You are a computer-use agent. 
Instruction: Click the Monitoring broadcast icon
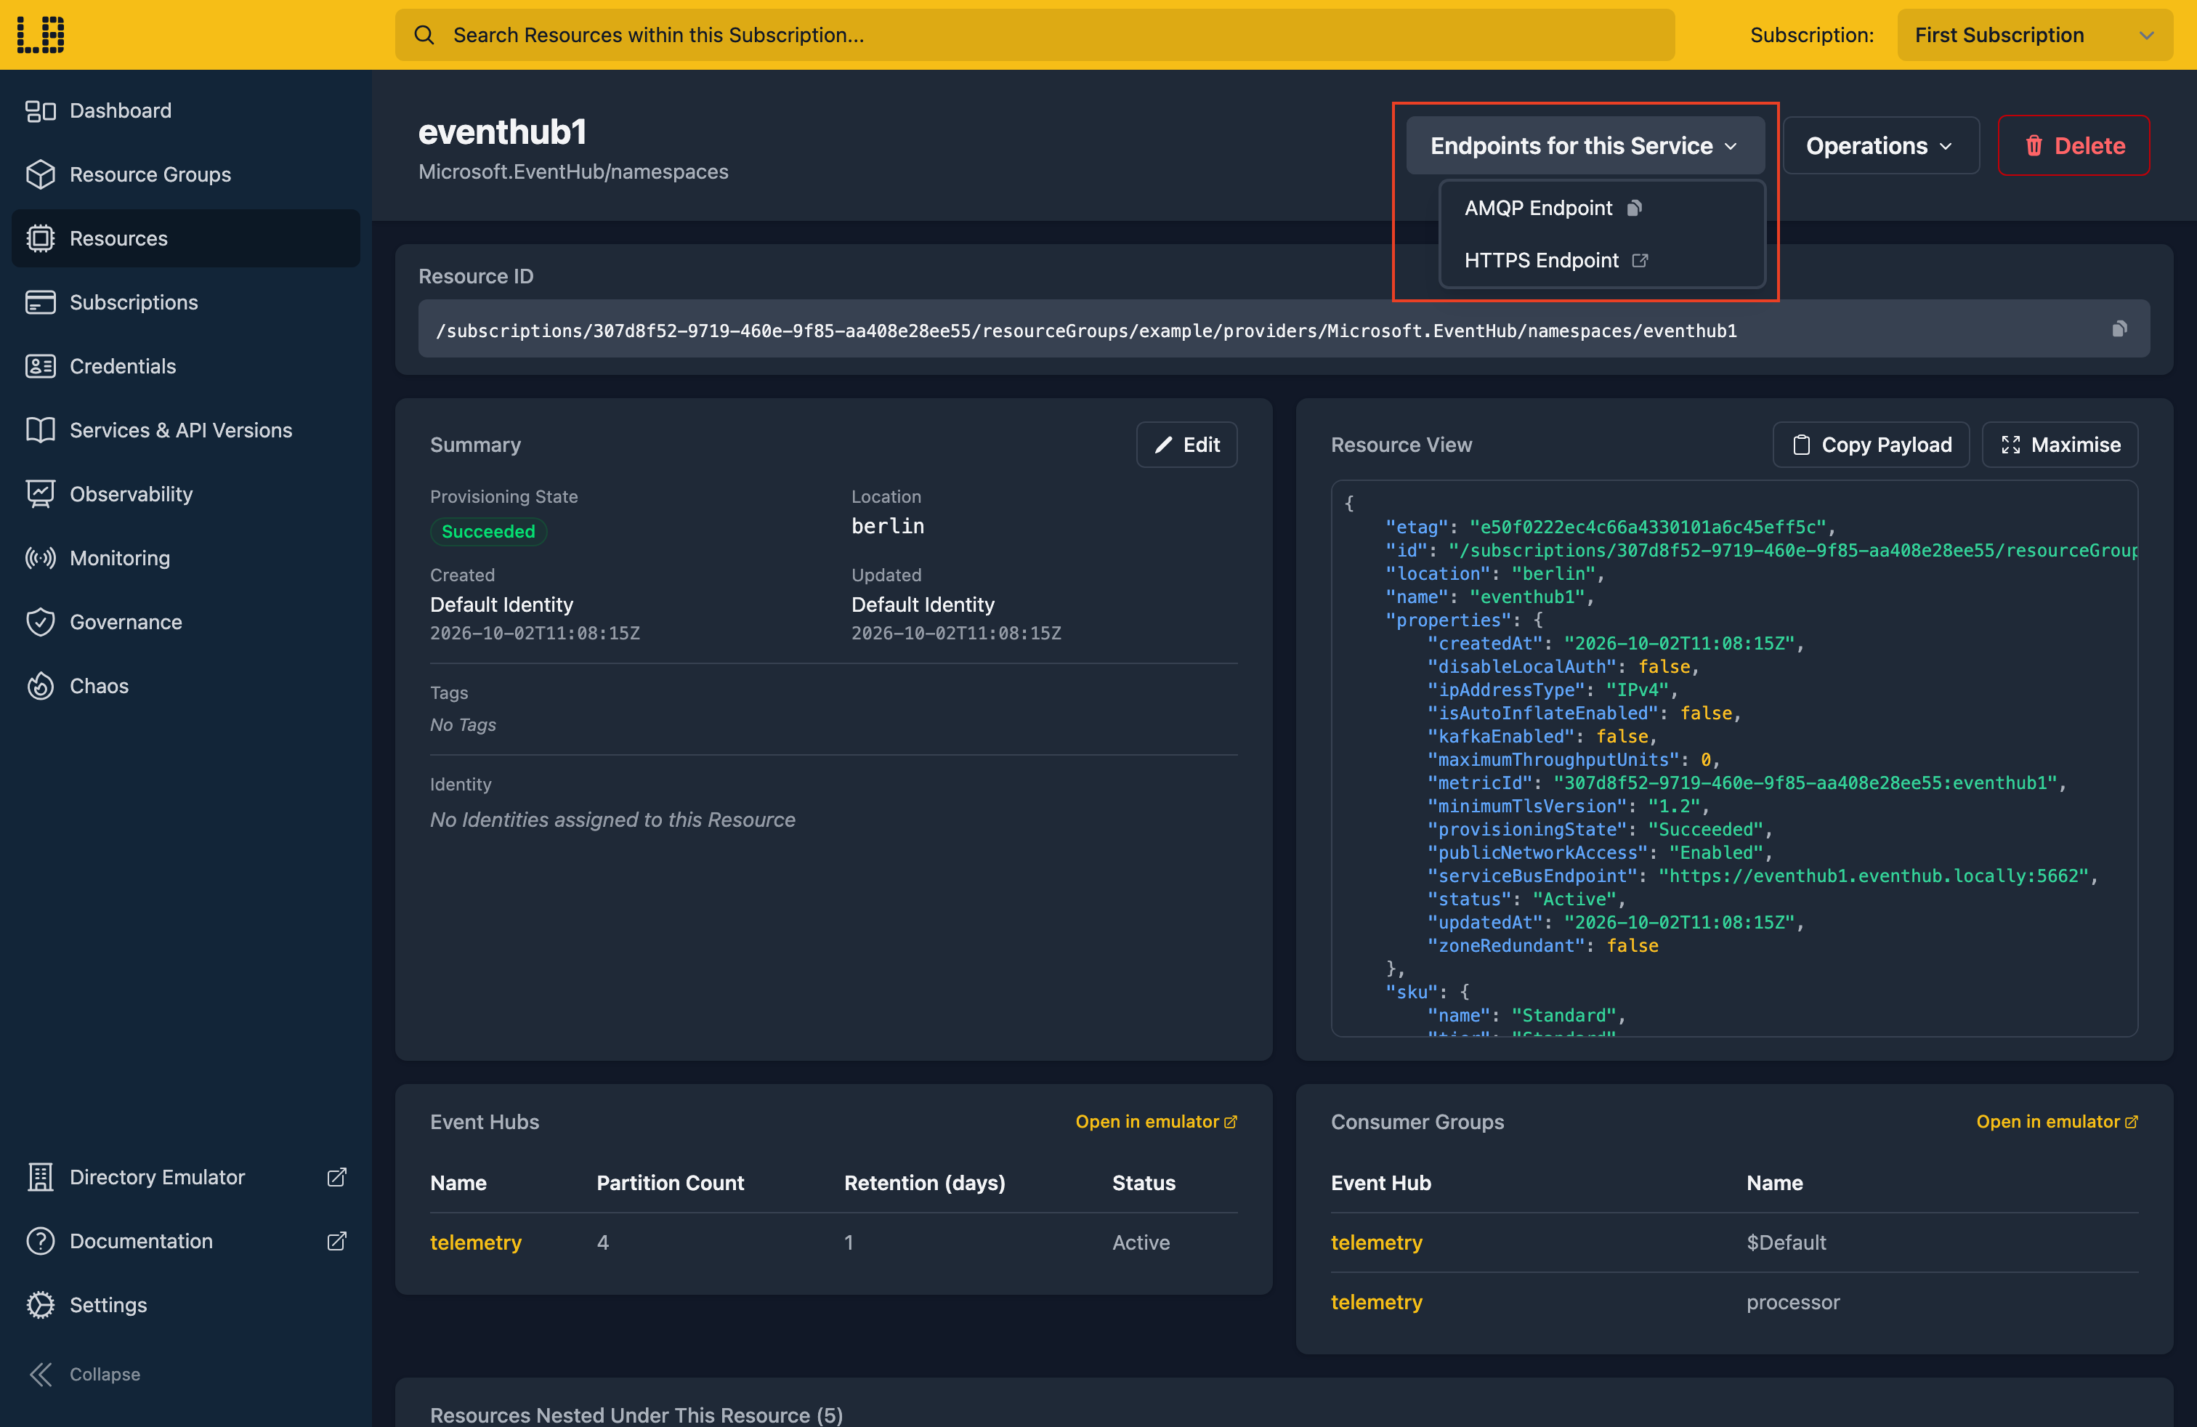point(41,557)
